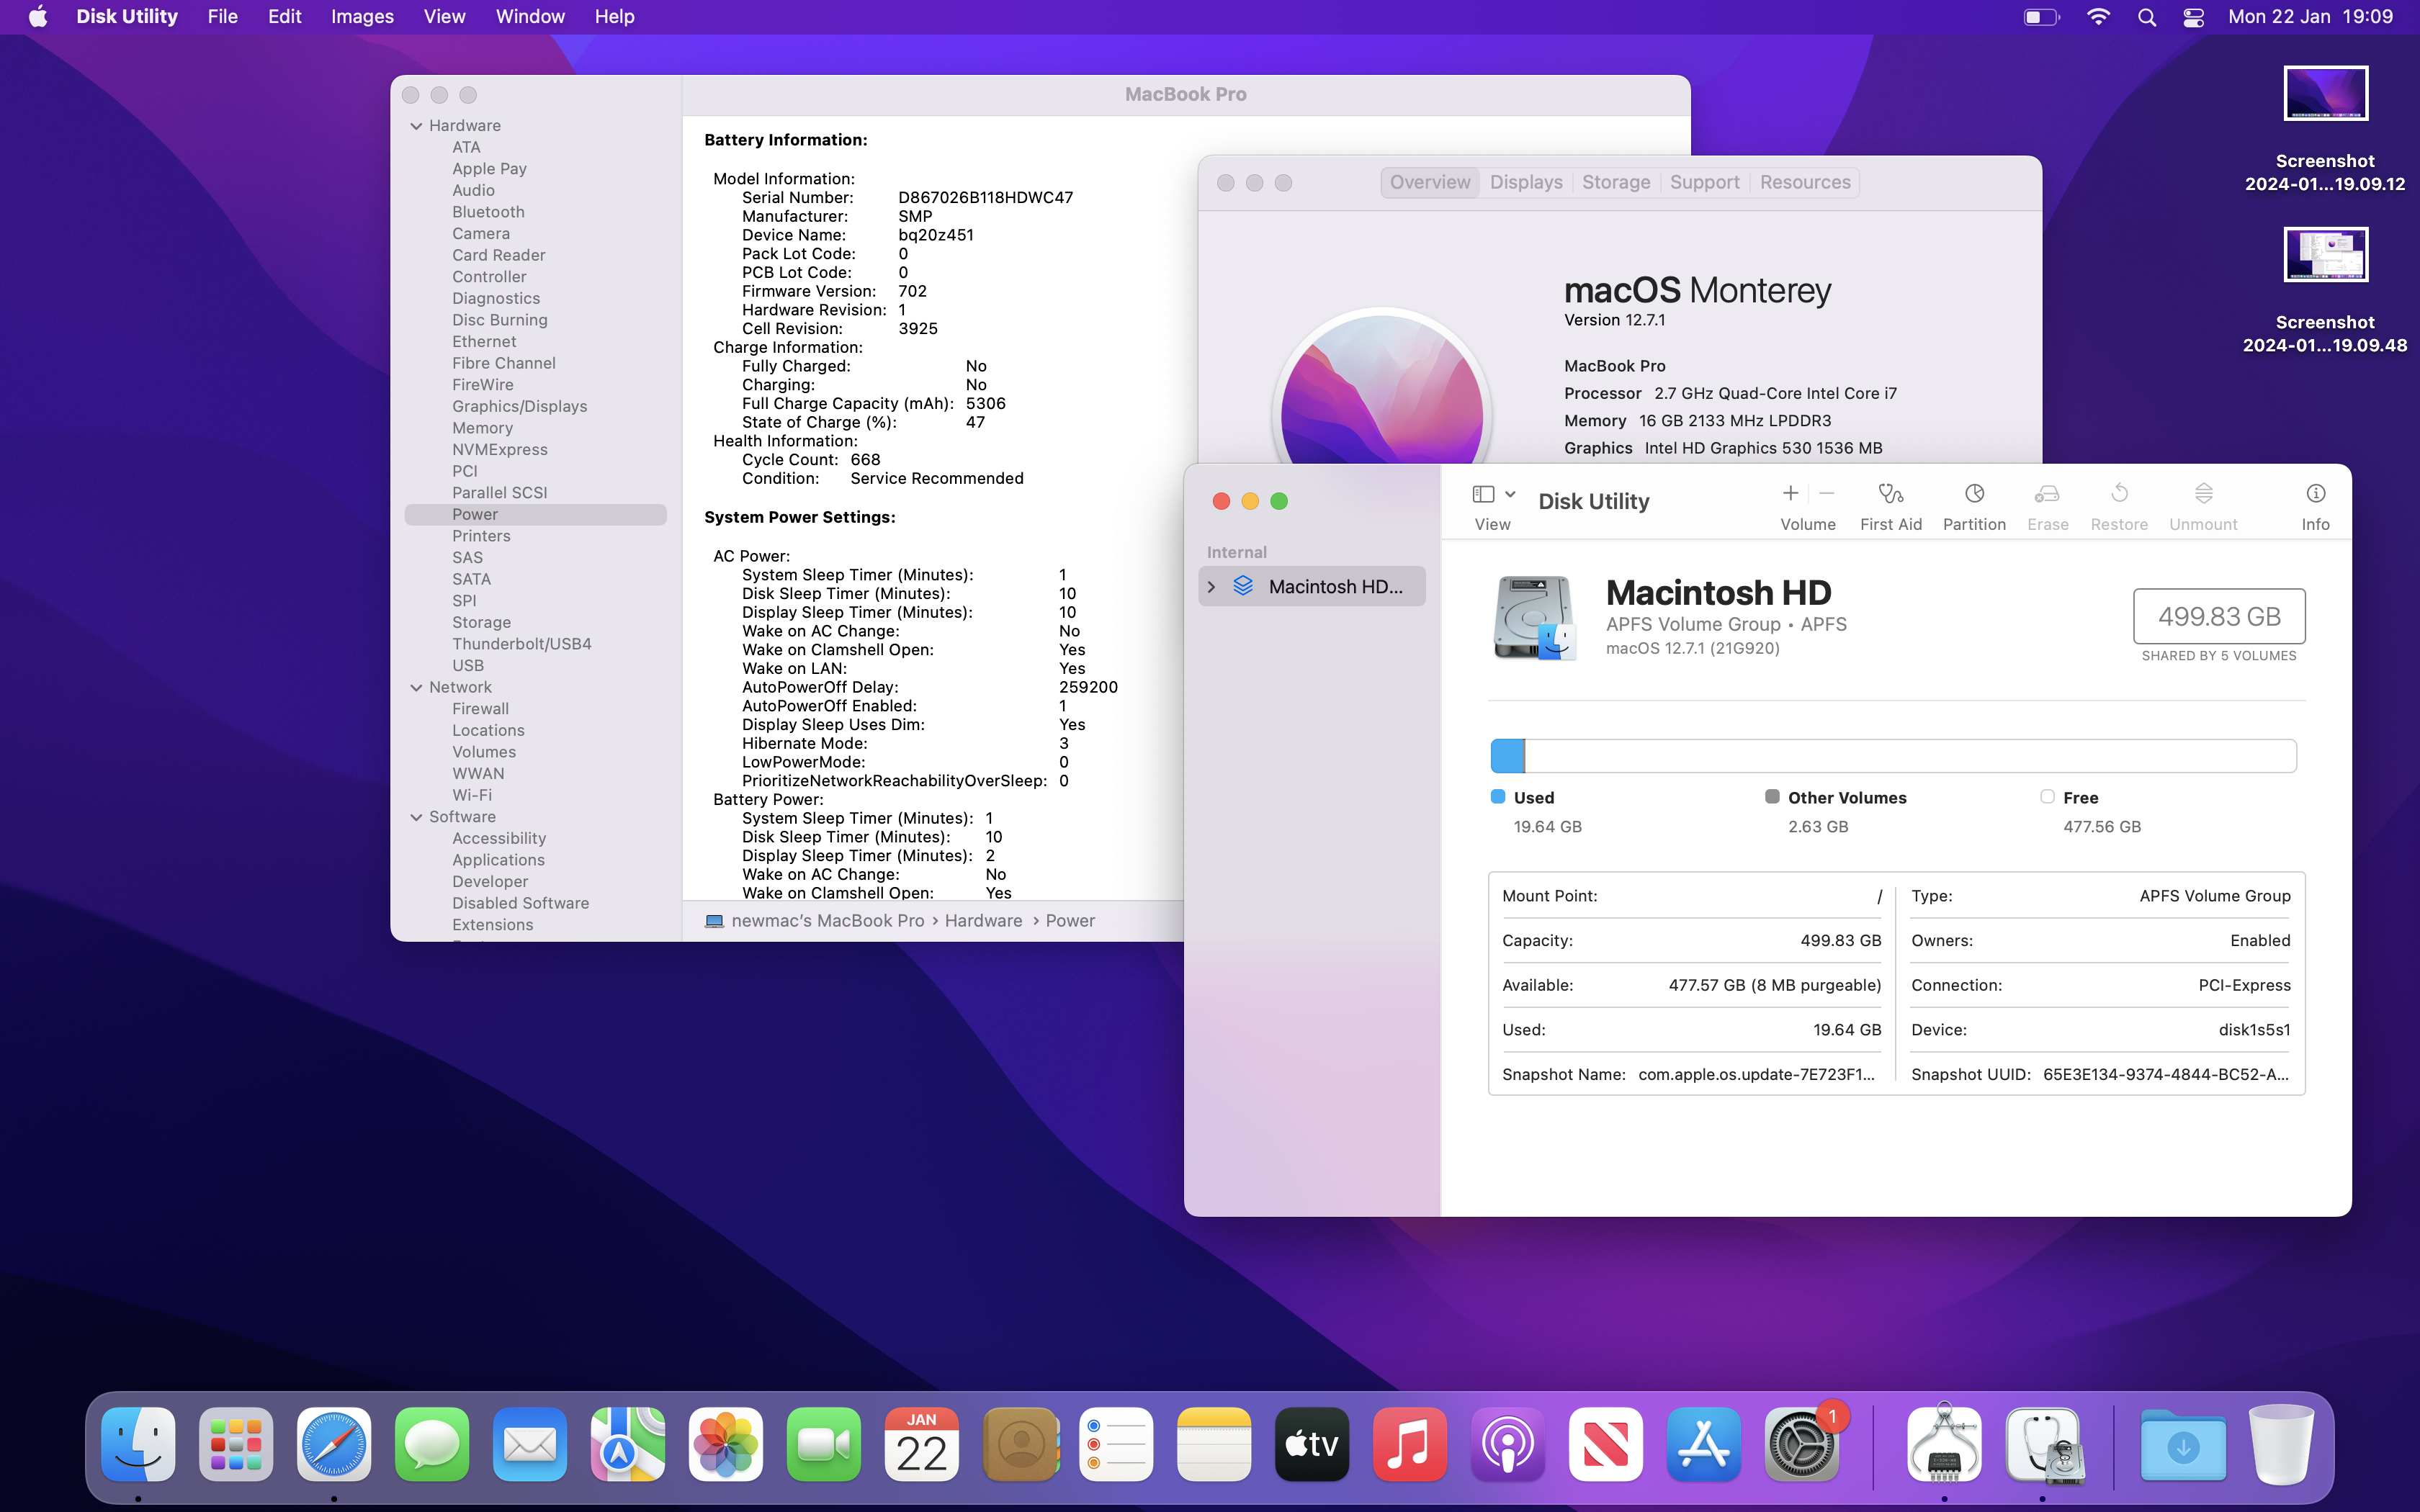
Task: Select the Overview tab in About This Mac
Action: pyautogui.click(x=1430, y=182)
